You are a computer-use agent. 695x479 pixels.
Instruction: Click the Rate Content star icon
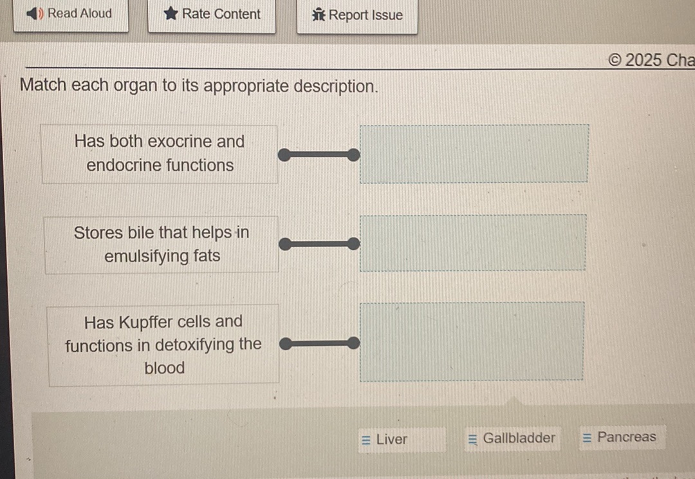point(171,14)
